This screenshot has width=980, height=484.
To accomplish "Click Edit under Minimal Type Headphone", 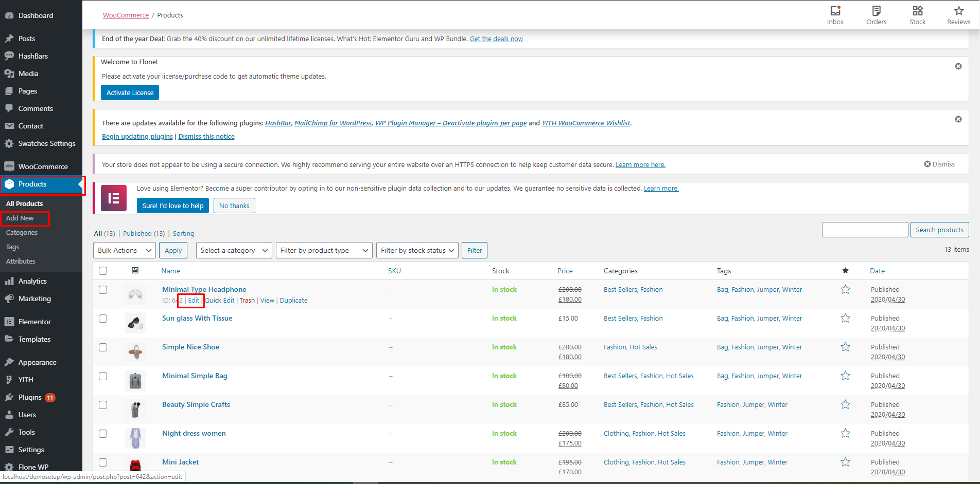I will tap(194, 301).
